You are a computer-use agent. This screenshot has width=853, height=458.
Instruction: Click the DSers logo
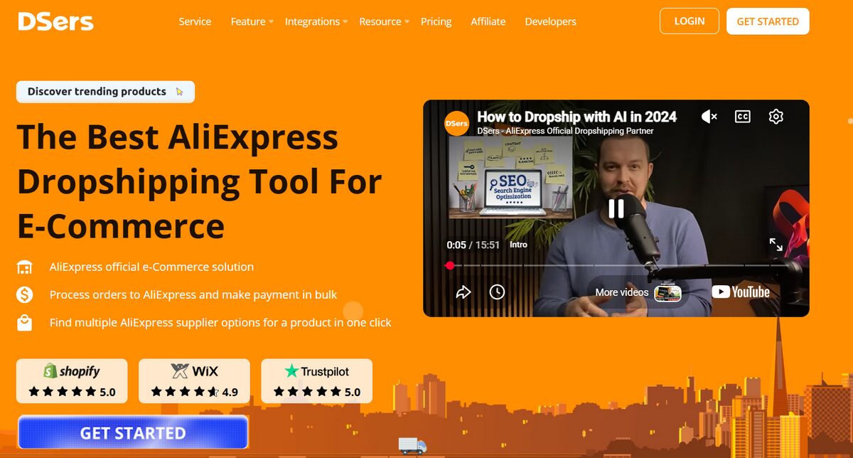point(55,21)
